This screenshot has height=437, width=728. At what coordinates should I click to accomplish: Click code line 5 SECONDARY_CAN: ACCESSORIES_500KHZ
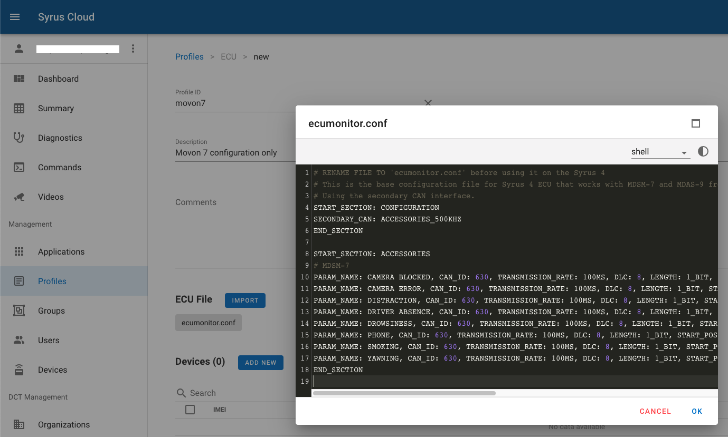[x=387, y=219]
